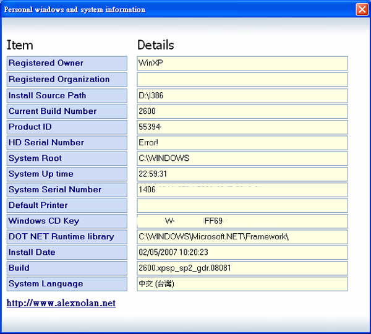Click the 55394 Product ID field
Image resolution: width=371 pixels, height=334 pixels.
tap(242, 127)
